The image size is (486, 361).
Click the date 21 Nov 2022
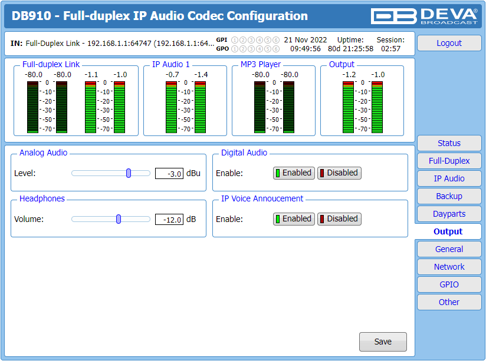306,40
